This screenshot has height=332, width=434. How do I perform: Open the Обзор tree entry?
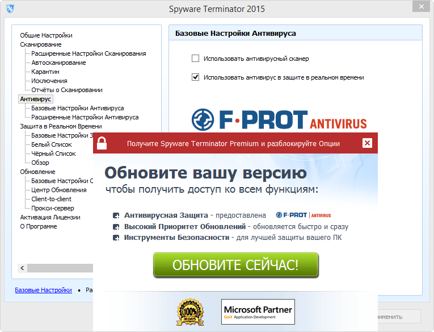[x=40, y=163]
